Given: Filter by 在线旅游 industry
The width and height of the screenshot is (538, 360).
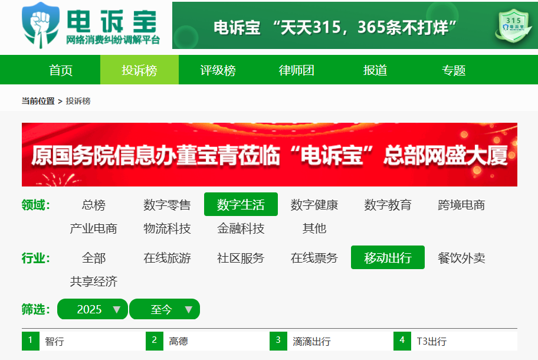Looking at the screenshot, I should 167,257.
